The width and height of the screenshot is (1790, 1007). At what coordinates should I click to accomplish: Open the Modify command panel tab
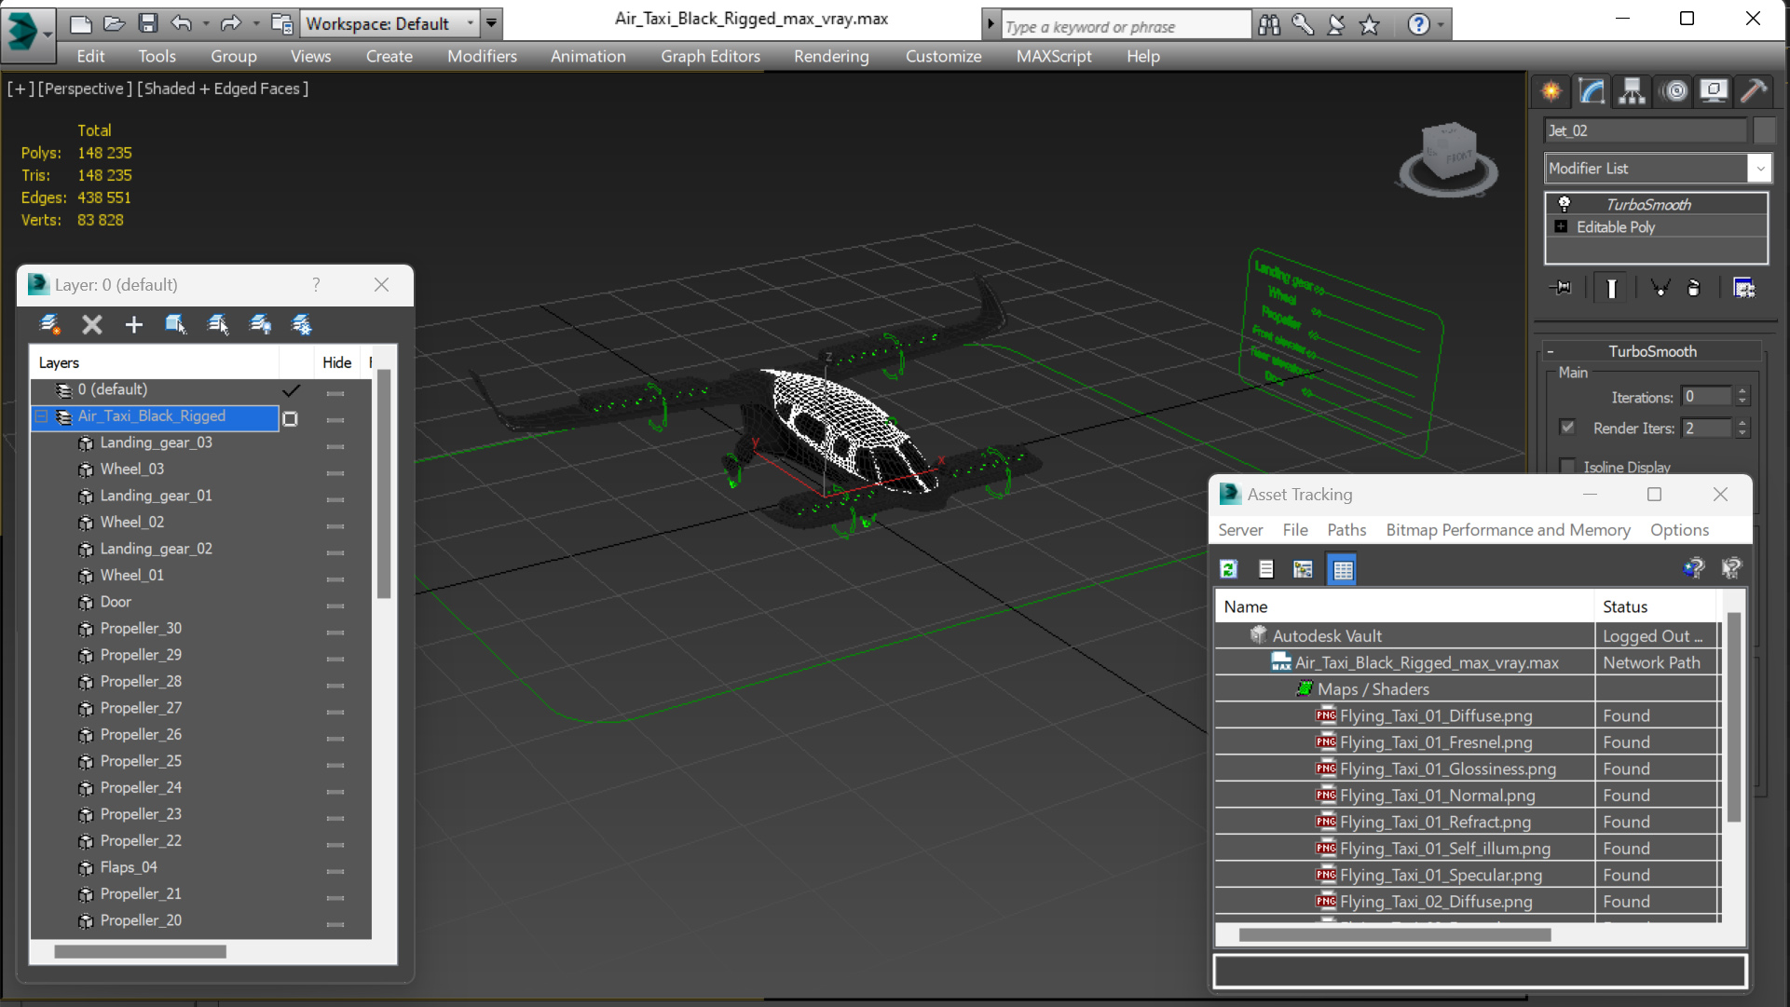tap(1592, 91)
